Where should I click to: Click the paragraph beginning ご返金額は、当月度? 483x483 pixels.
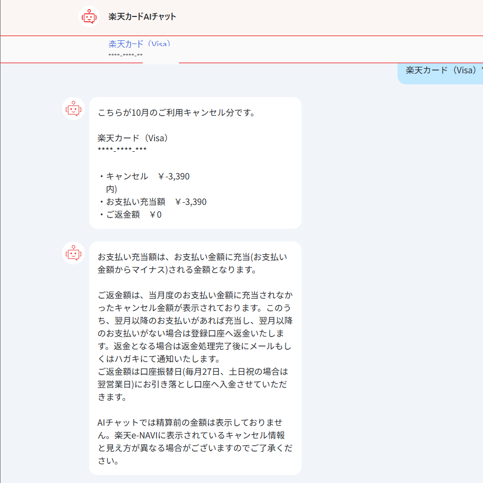pos(194,295)
